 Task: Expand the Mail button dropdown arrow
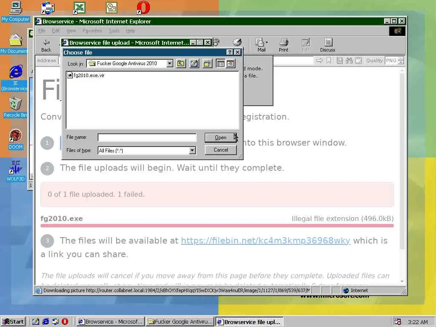coord(267,43)
